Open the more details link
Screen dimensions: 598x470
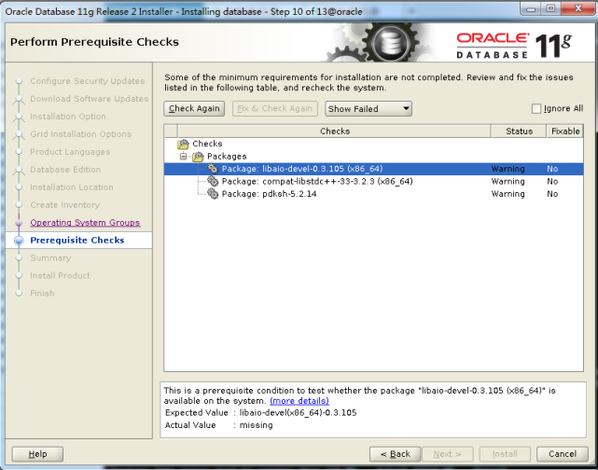[299, 401]
